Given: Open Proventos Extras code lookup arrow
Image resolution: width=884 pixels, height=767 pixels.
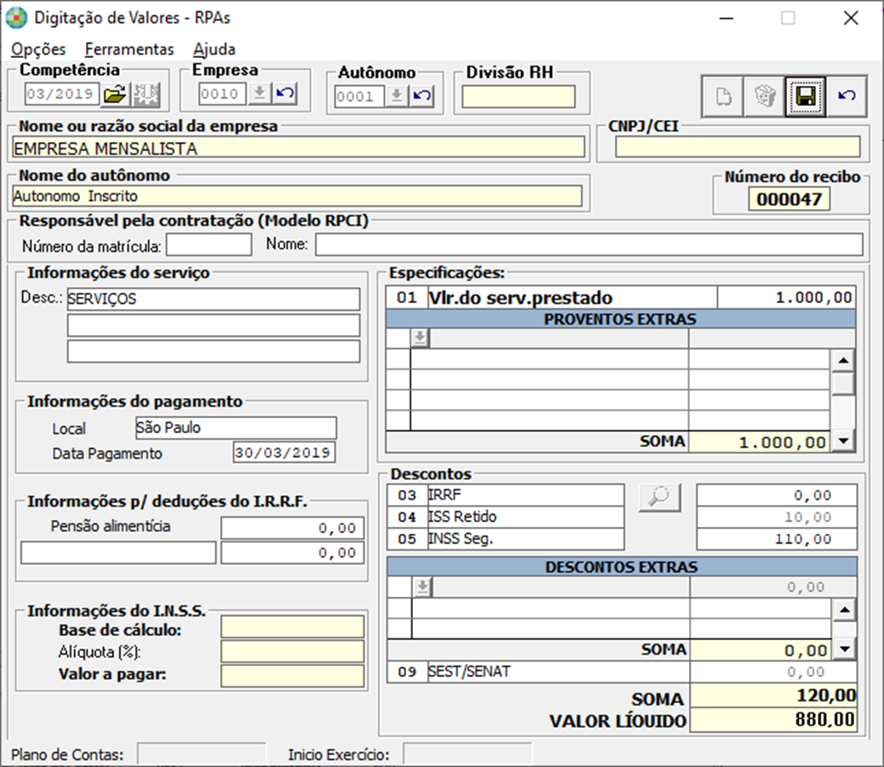Looking at the screenshot, I should [x=420, y=338].
